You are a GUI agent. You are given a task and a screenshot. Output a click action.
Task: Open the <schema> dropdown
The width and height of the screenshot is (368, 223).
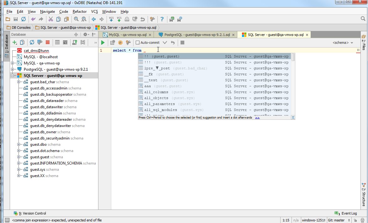[343, 43]
